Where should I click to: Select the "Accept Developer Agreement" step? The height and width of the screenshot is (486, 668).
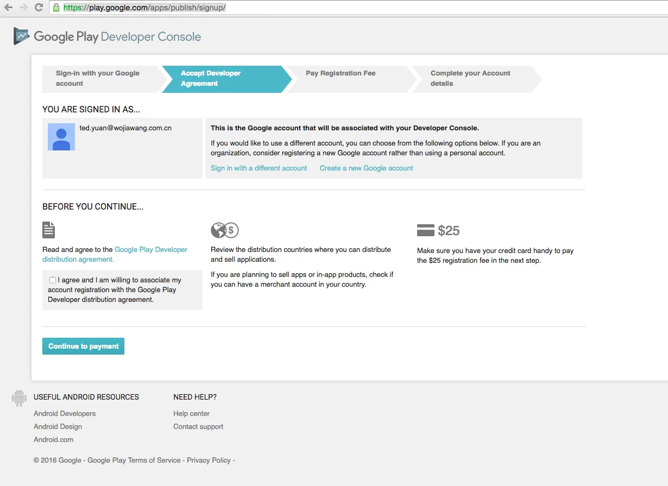(223, 79)
